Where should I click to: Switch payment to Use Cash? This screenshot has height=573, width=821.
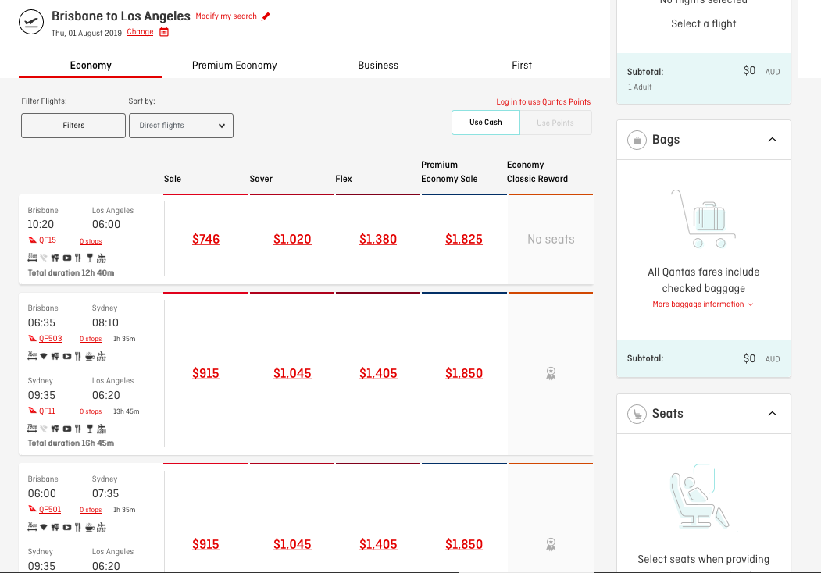(486, 123)
